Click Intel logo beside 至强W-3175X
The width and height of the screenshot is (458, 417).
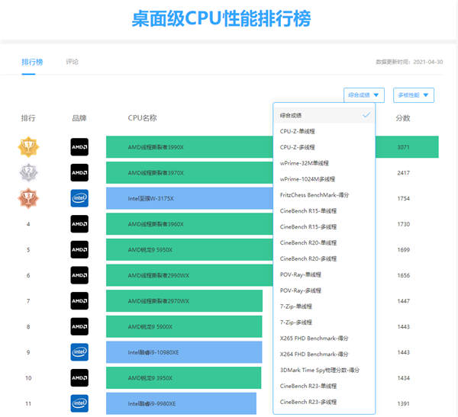(79, 198)
